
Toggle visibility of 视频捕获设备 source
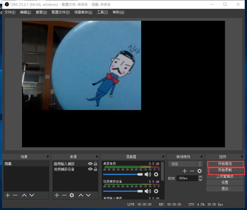point(90,169)
